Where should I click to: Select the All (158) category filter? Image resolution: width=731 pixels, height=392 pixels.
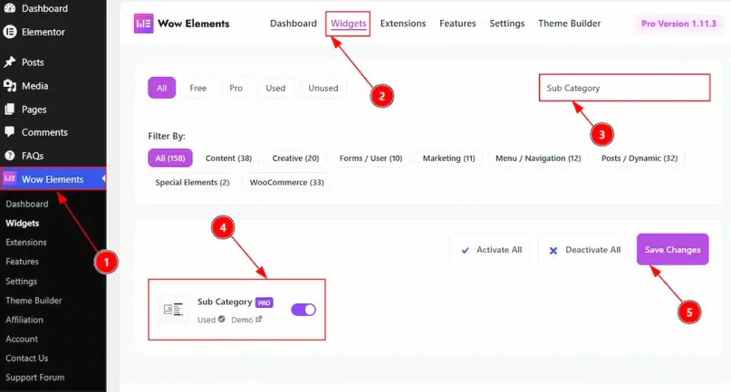click(x=170, y=158)
